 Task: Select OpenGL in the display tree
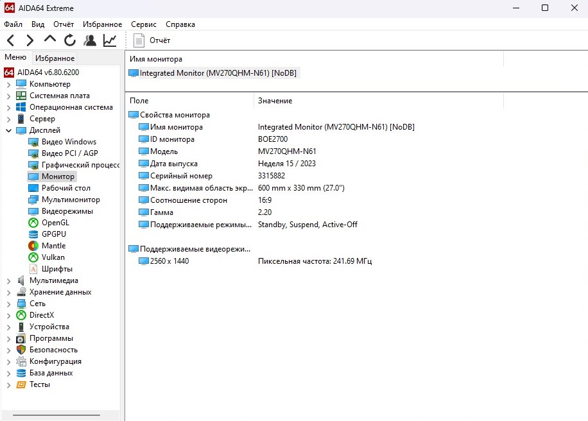pyautogui.click(x=55, y=223)
